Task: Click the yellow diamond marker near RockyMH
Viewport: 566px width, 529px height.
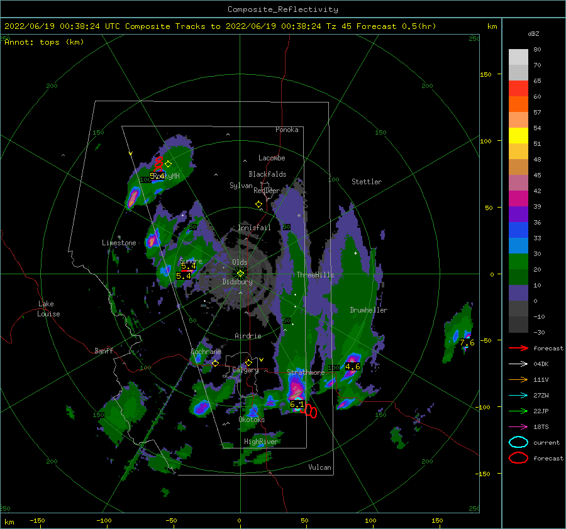Action: click(168, 164)
